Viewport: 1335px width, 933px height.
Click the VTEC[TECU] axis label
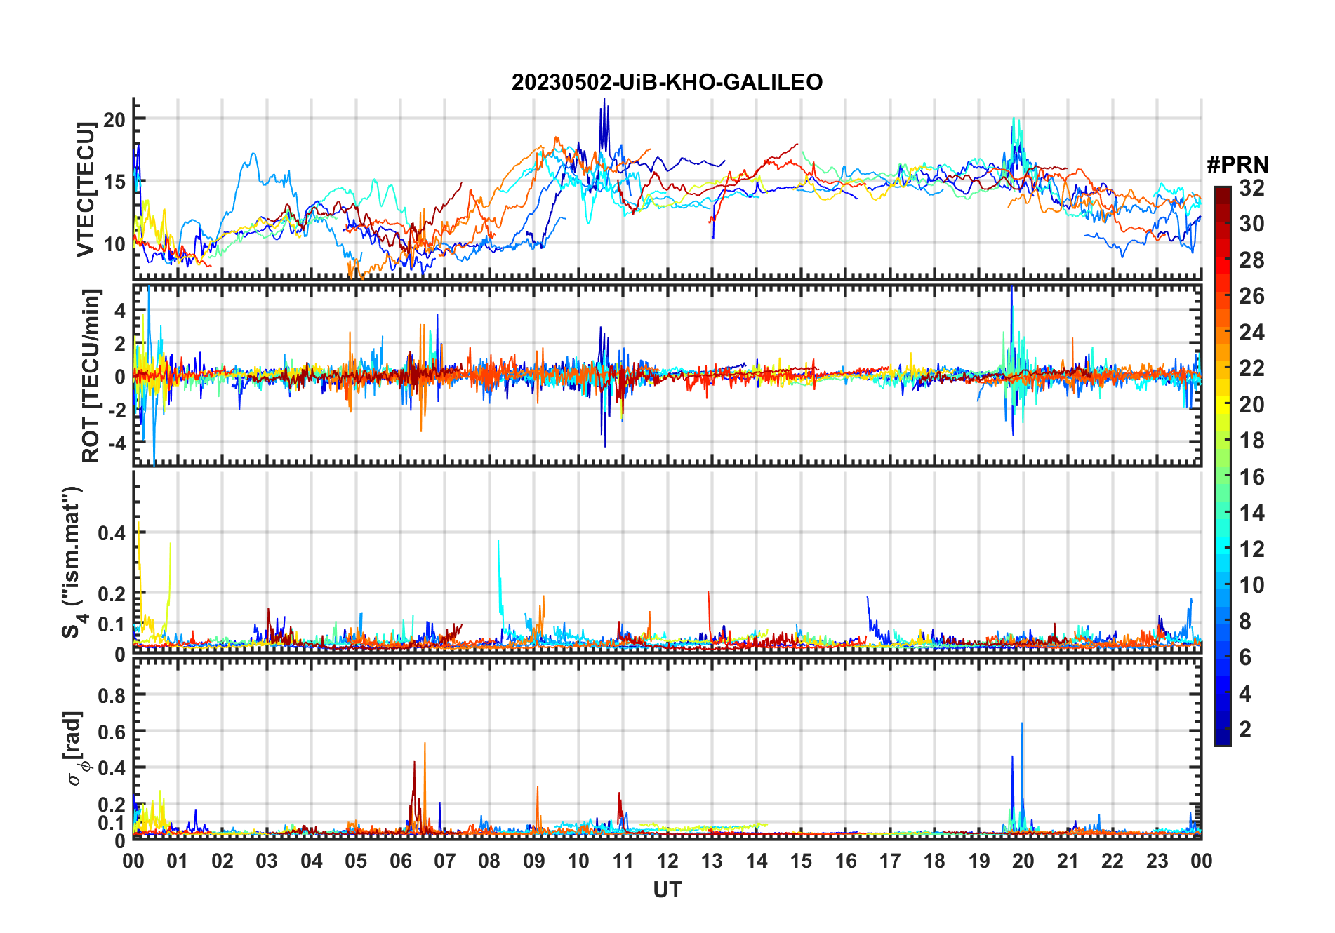point(86,189)
